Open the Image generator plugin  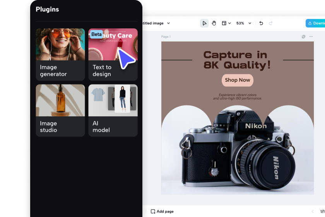(x=60, y=54)
